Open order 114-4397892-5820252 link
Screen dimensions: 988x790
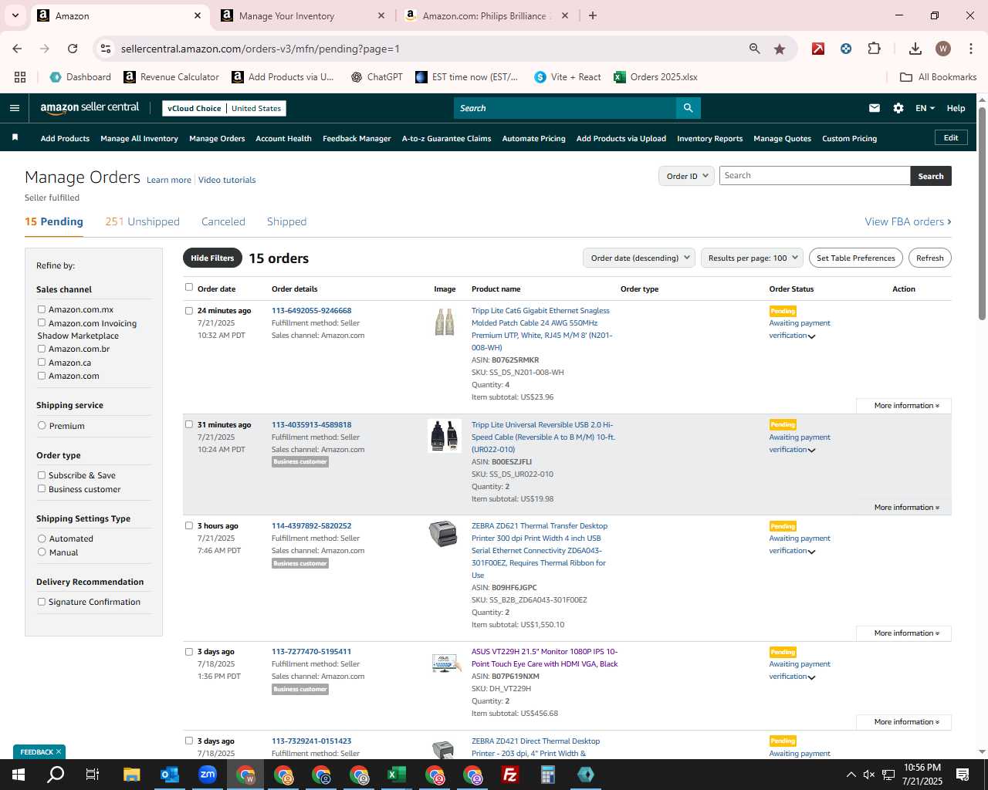311,526
